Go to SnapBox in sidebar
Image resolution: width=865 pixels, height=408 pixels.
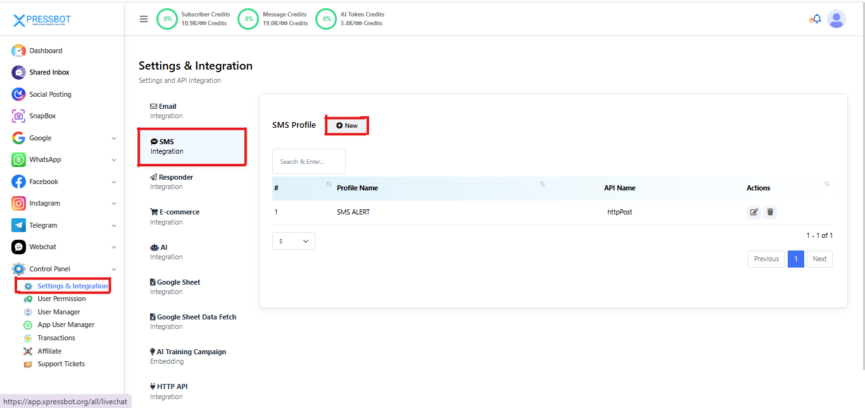pos(42,116)
